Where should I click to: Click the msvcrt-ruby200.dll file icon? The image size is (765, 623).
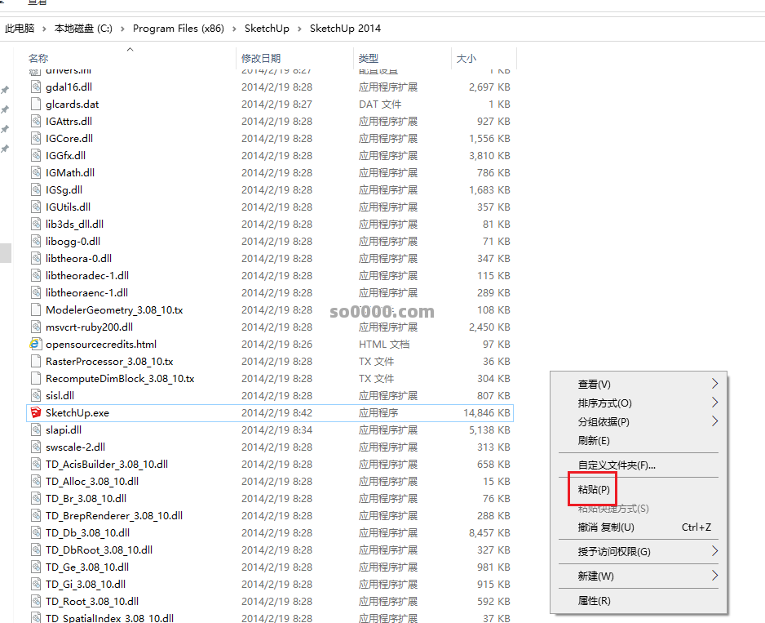click(x=36, y=327)
